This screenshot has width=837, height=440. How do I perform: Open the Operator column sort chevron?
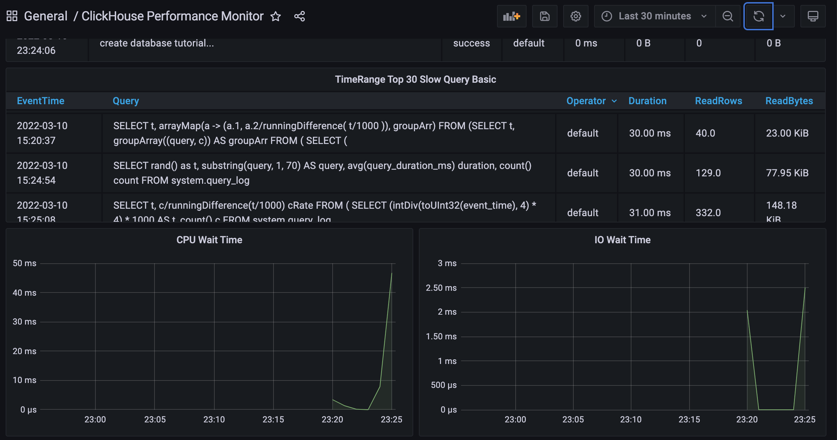coord(615,101)
